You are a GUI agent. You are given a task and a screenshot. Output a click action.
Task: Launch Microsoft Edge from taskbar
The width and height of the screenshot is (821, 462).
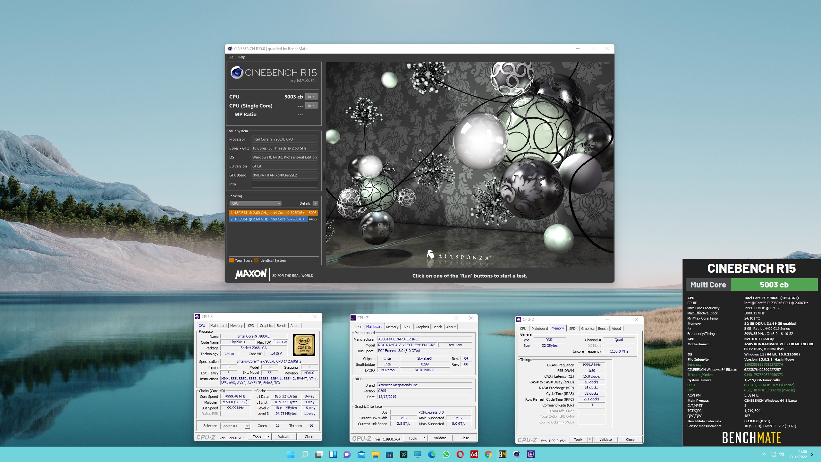432,454
